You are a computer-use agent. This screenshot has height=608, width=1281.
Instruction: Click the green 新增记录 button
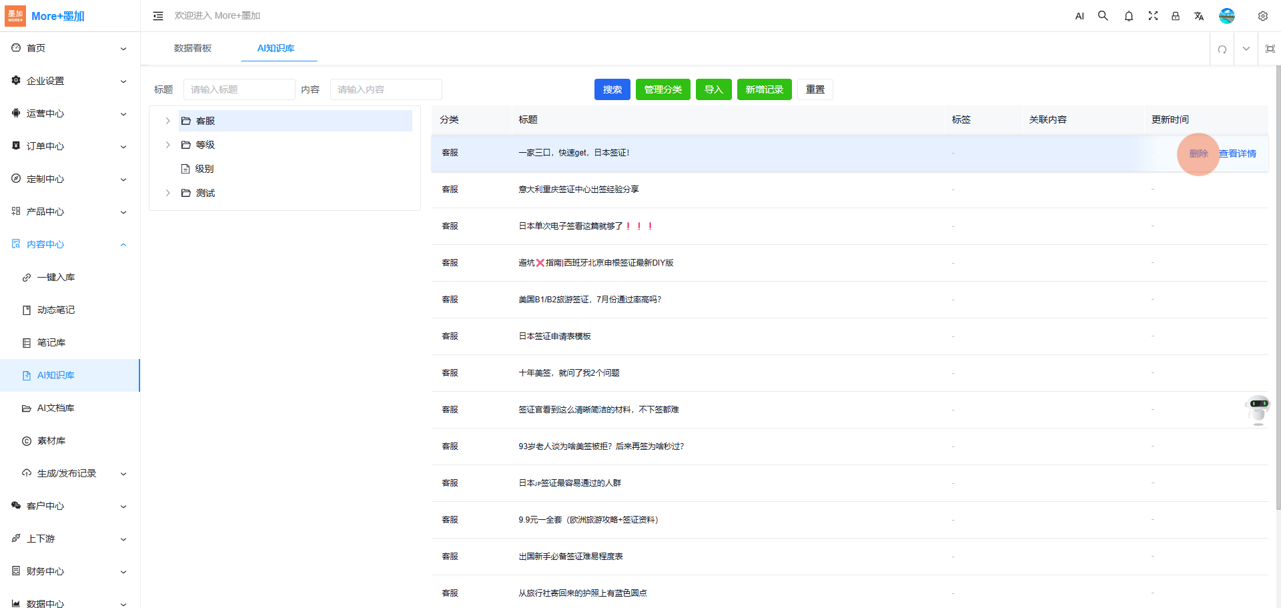coord(764,89)
